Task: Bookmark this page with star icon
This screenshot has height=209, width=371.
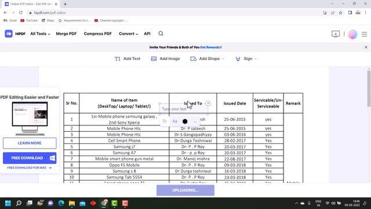Action: point(341,13)
